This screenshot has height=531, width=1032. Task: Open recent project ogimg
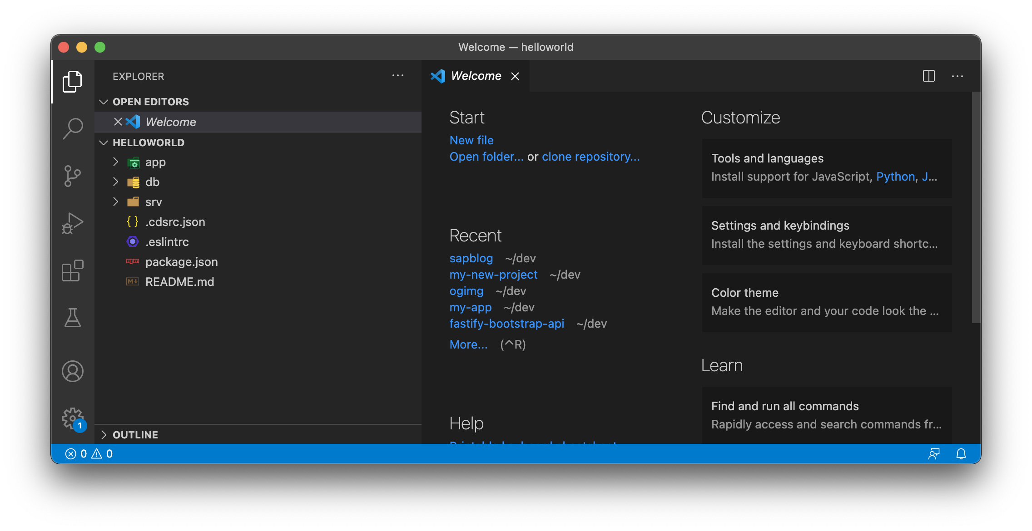466,291
